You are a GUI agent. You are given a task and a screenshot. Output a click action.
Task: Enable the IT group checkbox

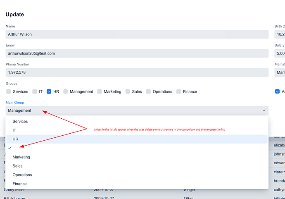coord(35,91)
